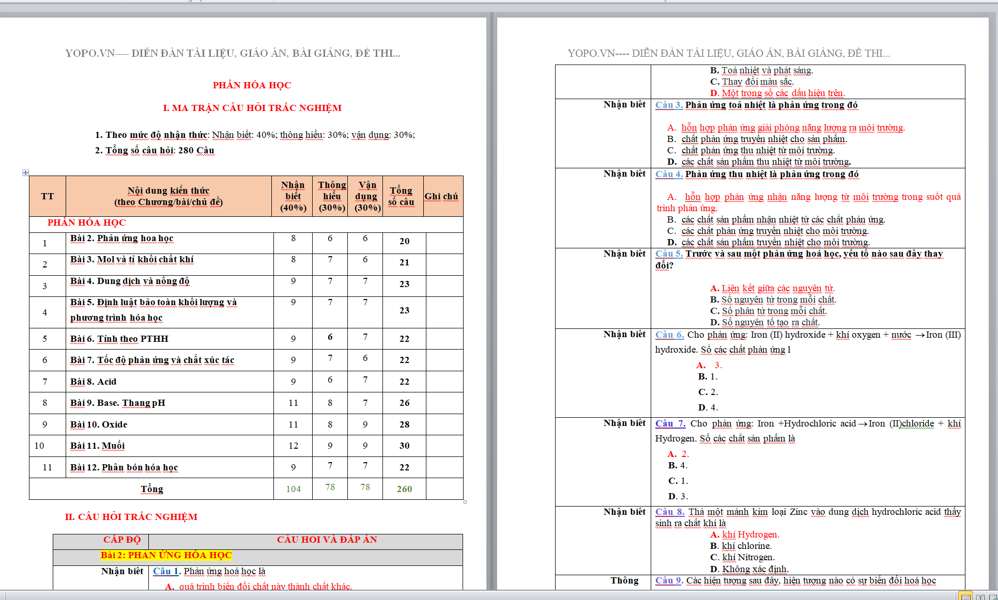Click total 28 in the Bài 10. Oxide row
Screen dimensions: 998x600
[x=404, y=424]
